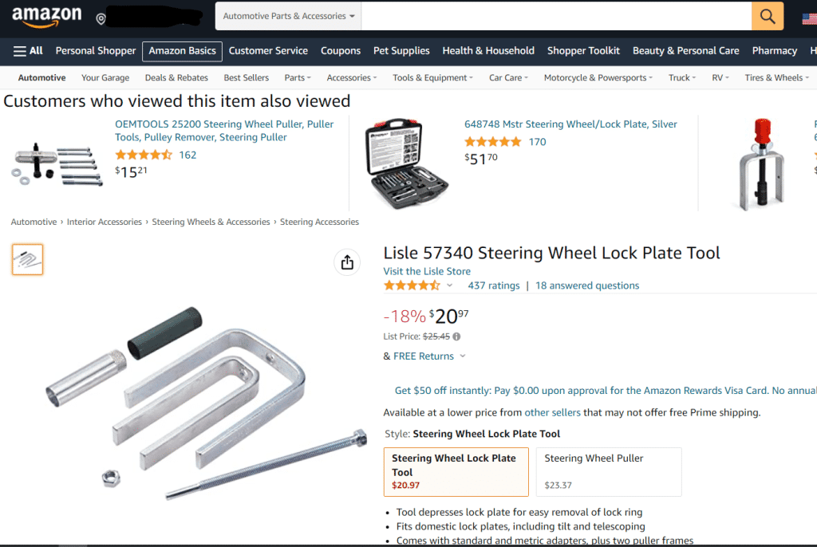The width and height of the screenshot is (817, 547).
Task: Click the US flag language icon
Action: [x=807, y=18]
